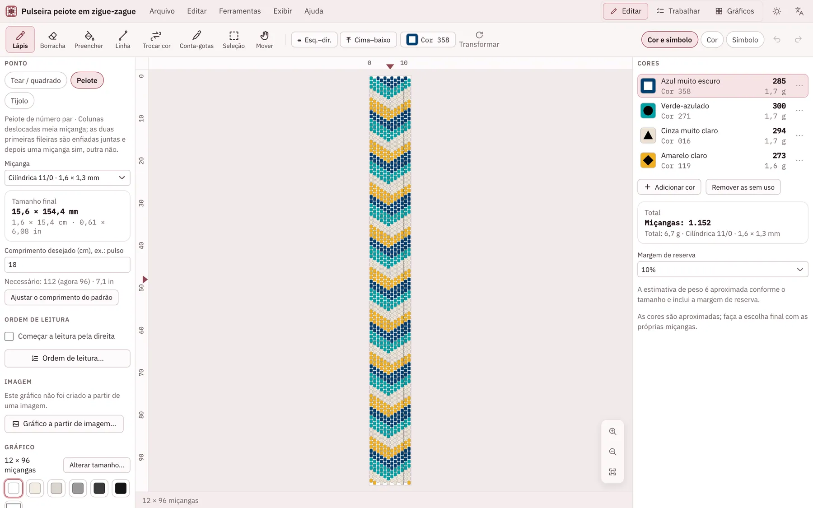Open the Ferramentas menu

click(240, 11)
